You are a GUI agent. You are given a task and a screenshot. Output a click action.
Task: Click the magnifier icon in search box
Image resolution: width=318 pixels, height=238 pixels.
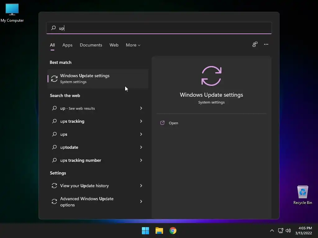coord(53,28)
